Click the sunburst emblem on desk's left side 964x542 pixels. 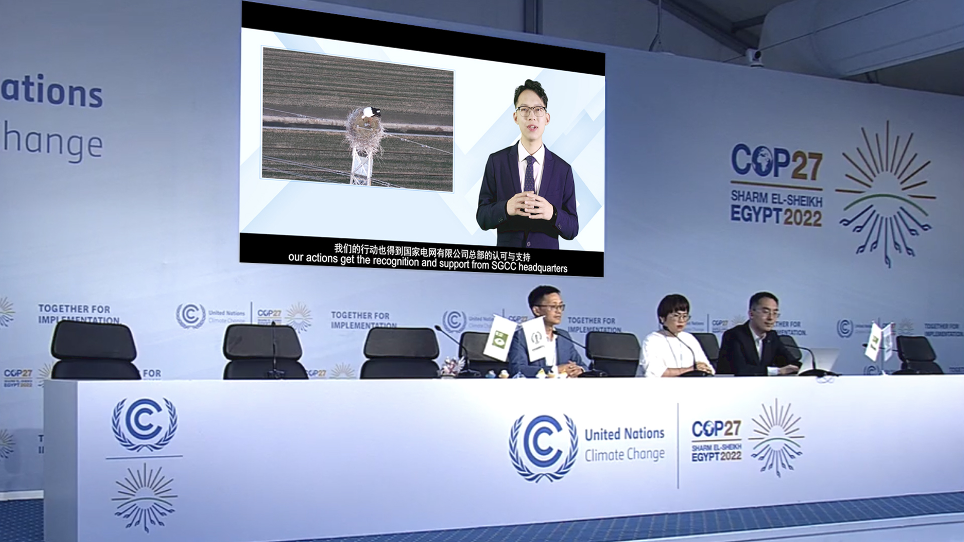tap(145, 497)
